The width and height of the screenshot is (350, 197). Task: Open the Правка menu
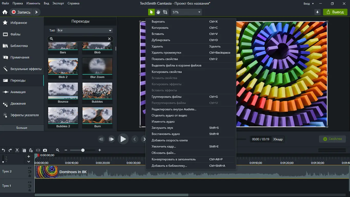18,3
